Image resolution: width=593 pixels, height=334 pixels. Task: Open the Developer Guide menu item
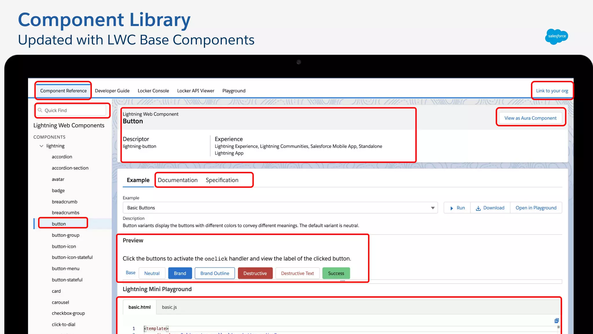click(x=112, y=91)
